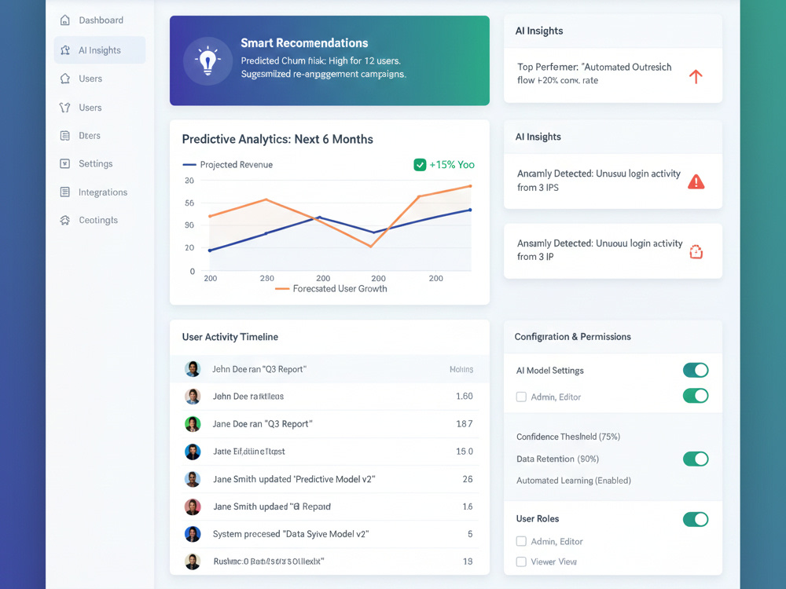
Task: Click the red warning triangle icon
Action: (696, 181)
